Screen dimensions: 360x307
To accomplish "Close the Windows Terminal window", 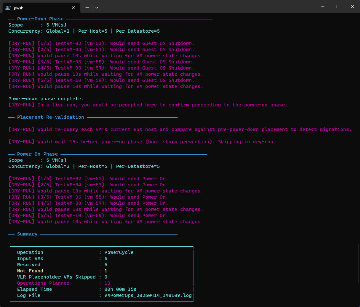I will tap(352, 6).
